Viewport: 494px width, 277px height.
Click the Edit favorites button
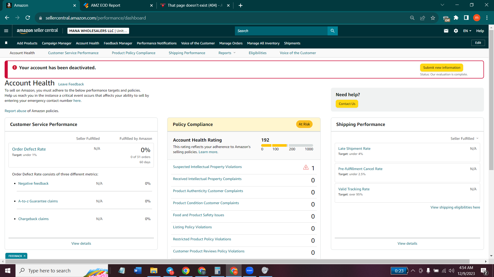coord(478,43)
